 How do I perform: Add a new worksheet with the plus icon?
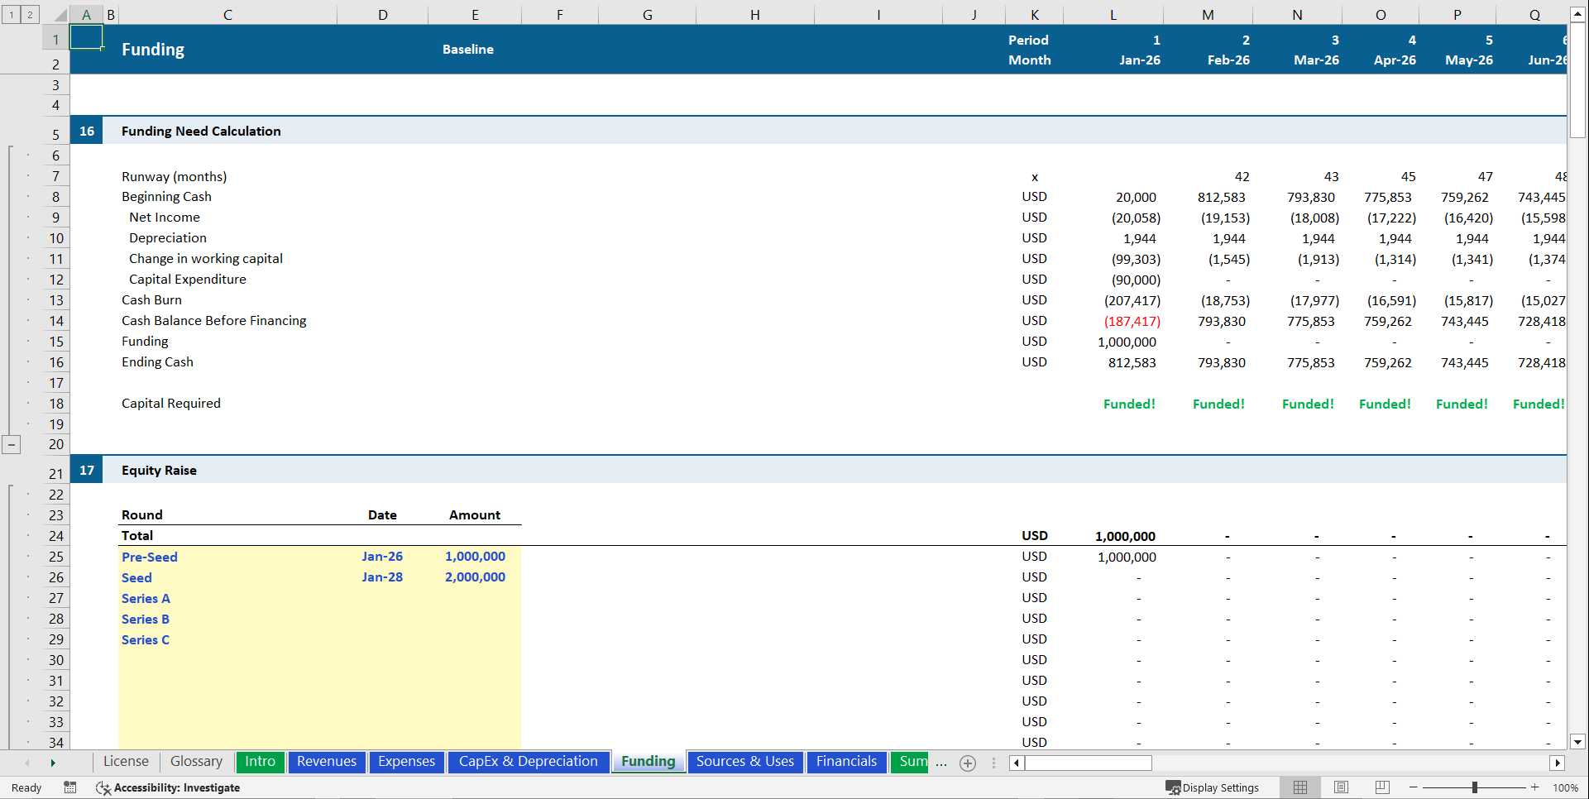click(968, 763)
